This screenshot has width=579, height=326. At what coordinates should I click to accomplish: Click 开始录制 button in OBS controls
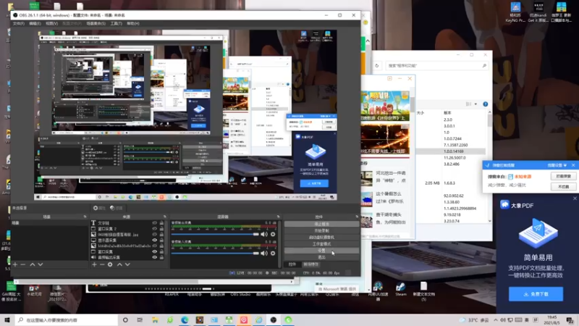tap(321, 230)
